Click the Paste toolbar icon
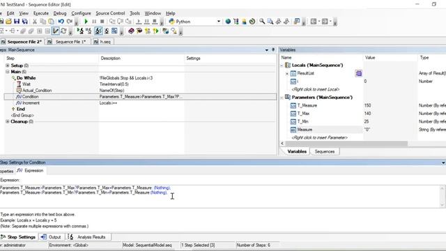The height and width of the screenshot is (251, 446). (x=51, y=22)
